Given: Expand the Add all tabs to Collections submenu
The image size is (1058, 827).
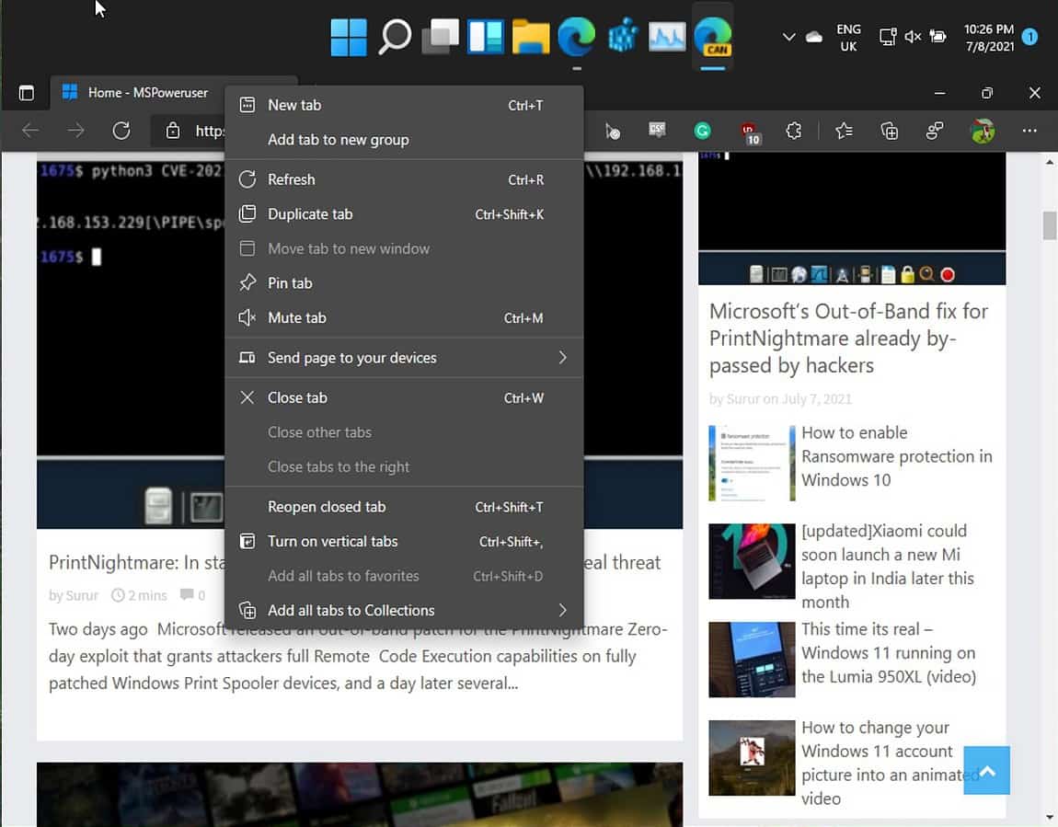Looking at the screenshot, I should tap(350, 610).
